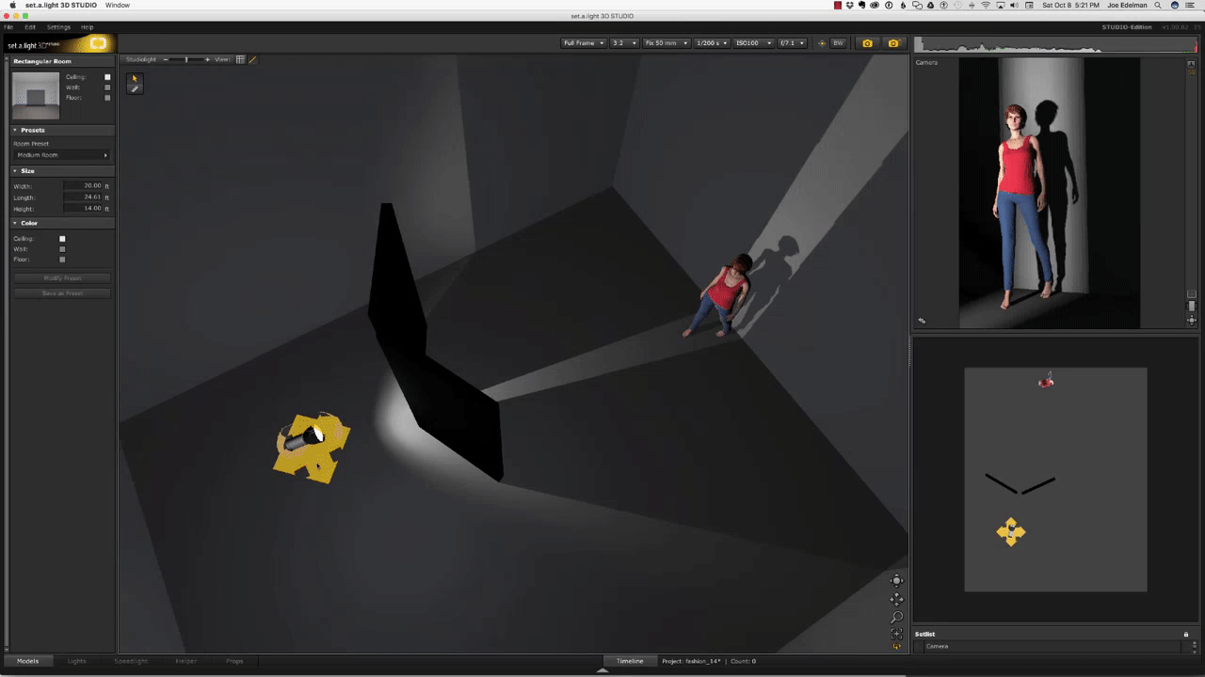The image size is (1205, 677).
Task: Open the 3:2 aspect ratio dropdown
Action: click(623, 43)
